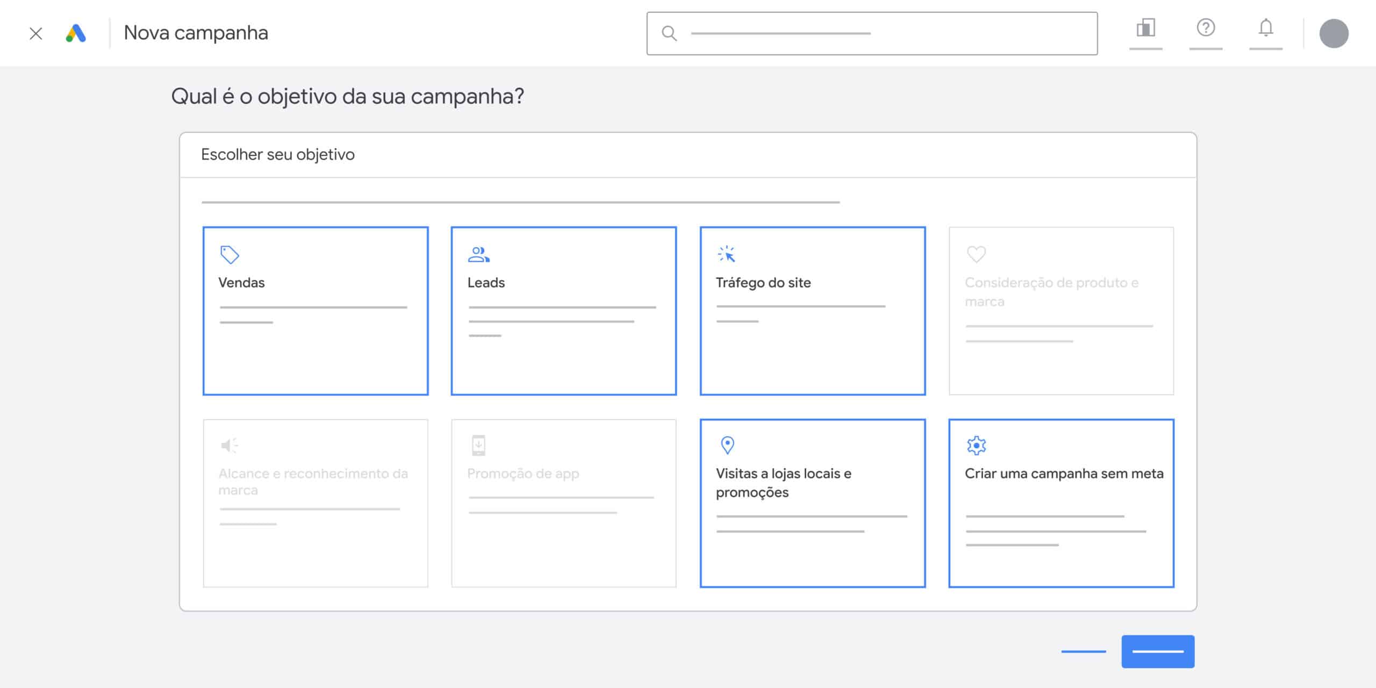Click the Escolher seu objetivo header
The width and height of the screenshot is (1376, 688).
pyautogui.click(x=278, y=155)
